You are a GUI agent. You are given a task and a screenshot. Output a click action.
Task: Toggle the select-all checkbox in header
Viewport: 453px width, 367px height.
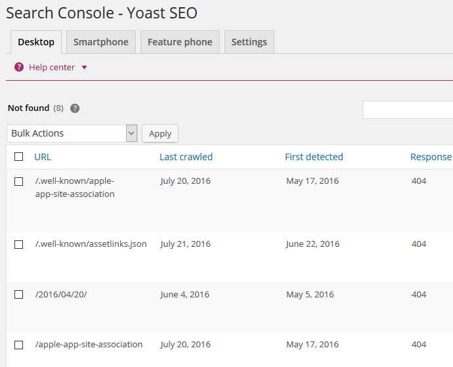(19, 157)
